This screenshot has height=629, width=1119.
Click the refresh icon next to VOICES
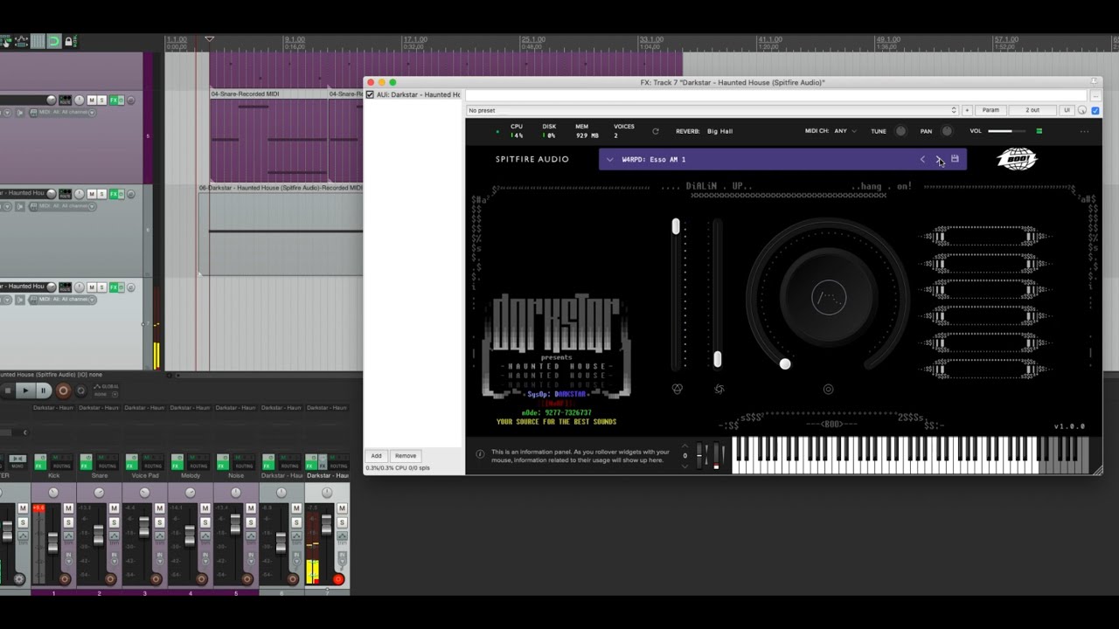(656, 131)
